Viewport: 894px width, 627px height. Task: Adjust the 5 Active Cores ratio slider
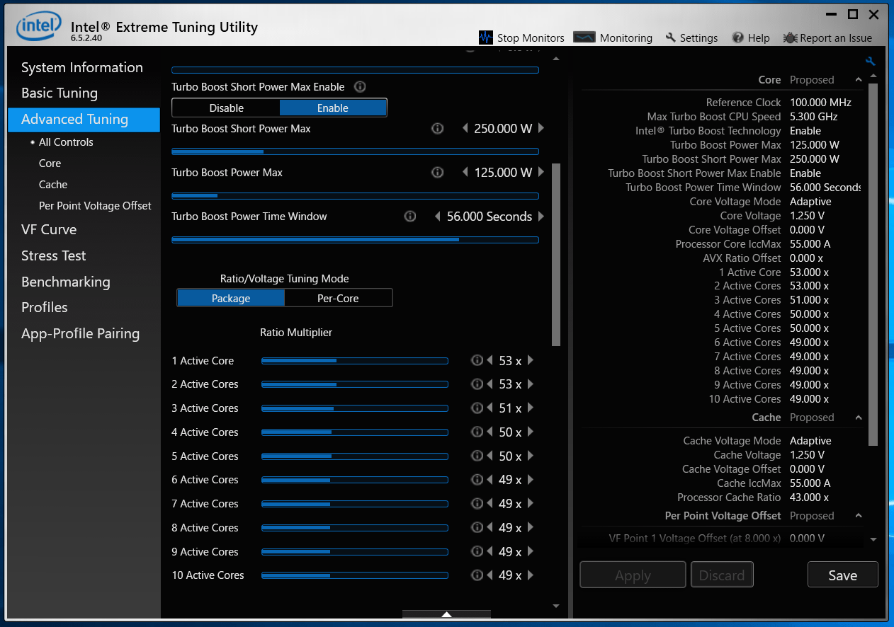pyautogui.click(x=355, y=456)
